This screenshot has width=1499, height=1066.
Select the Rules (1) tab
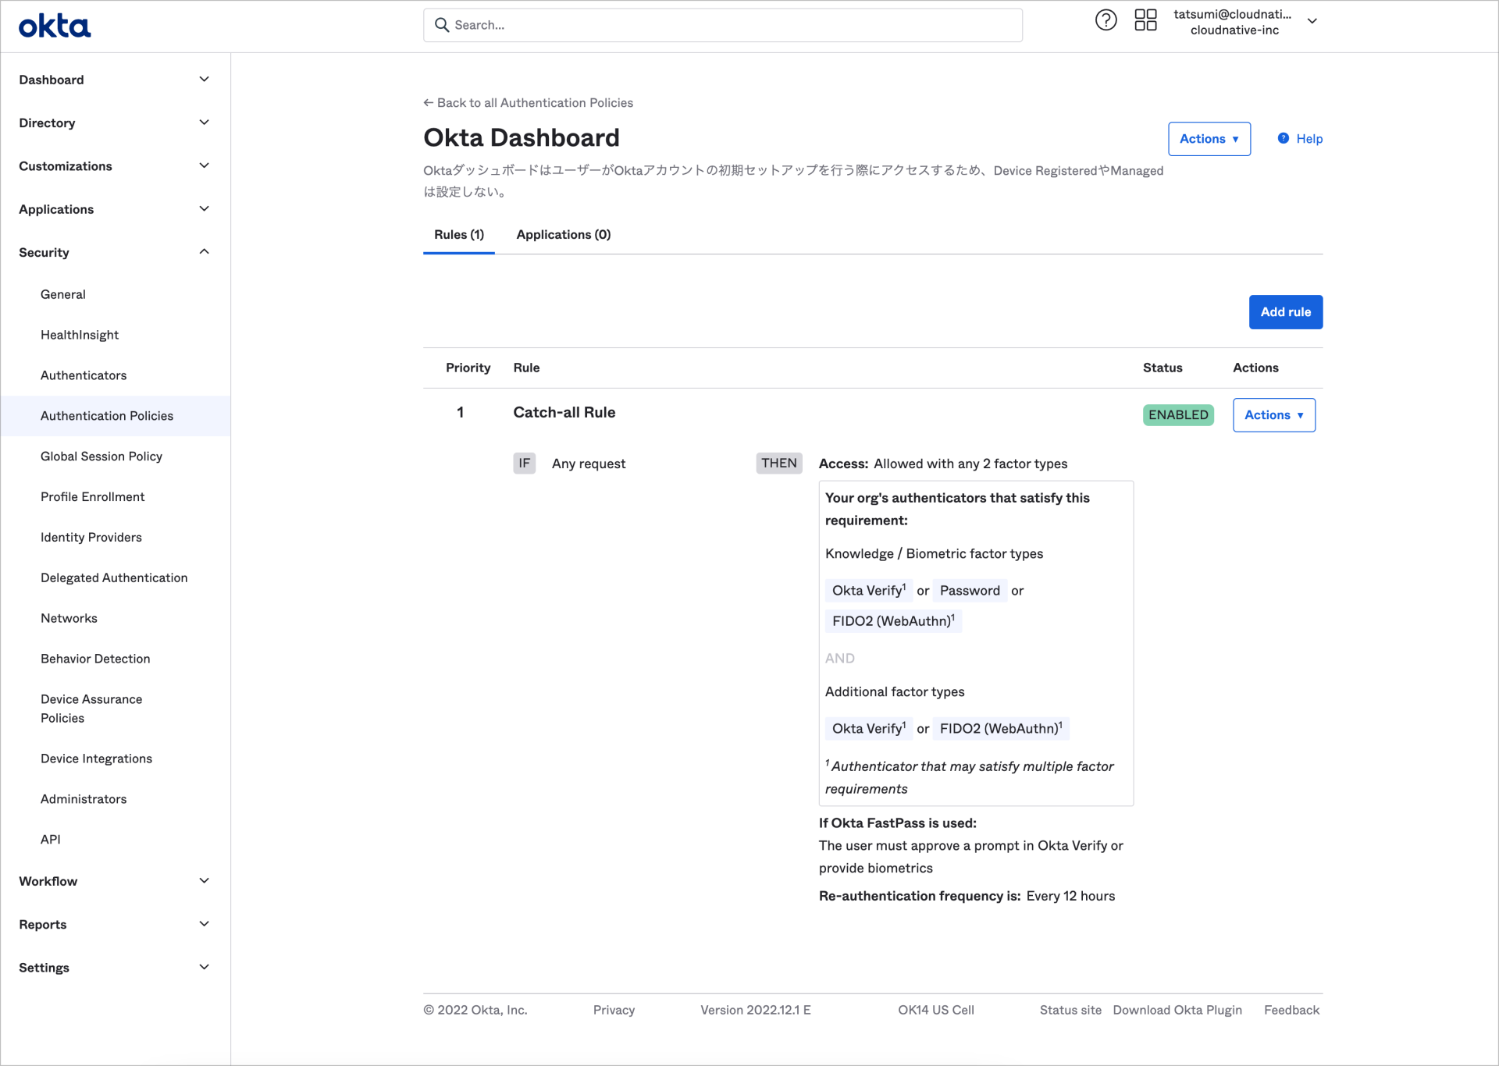[458, 234]
